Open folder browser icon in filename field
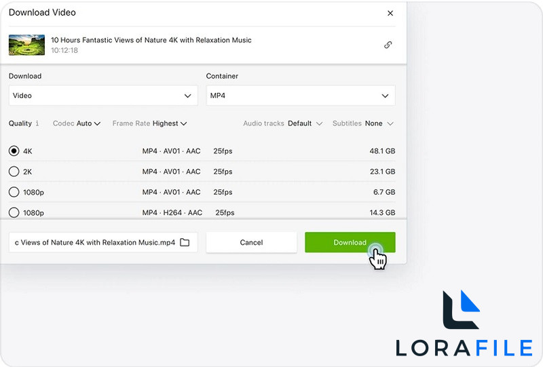This screenshot has width=543, height=367. (185, 242)
